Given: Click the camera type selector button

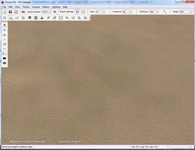Looking at the screenshot, I should click(x=23, y=12).
